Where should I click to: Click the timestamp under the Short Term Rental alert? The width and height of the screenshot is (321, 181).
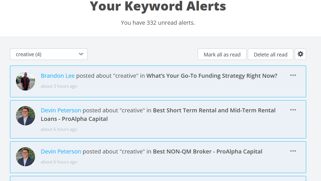pyautogui.click(x=59, y=129)
